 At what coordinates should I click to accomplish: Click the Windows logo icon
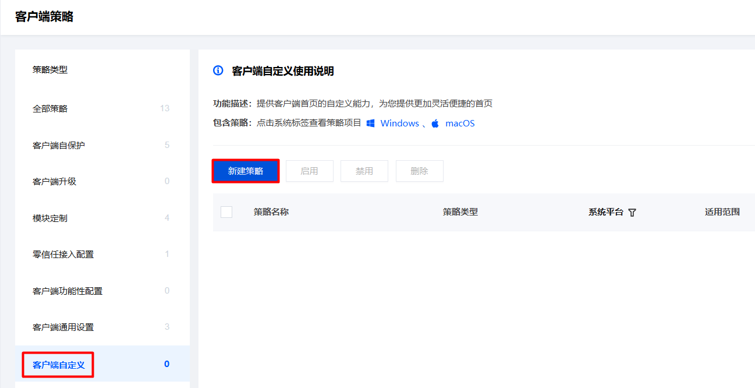370,124
